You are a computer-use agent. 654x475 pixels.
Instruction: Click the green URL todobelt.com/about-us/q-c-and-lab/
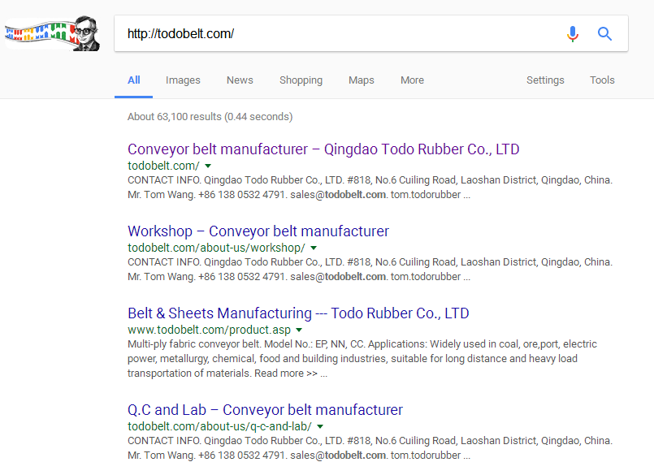click(x=219, y=426)
